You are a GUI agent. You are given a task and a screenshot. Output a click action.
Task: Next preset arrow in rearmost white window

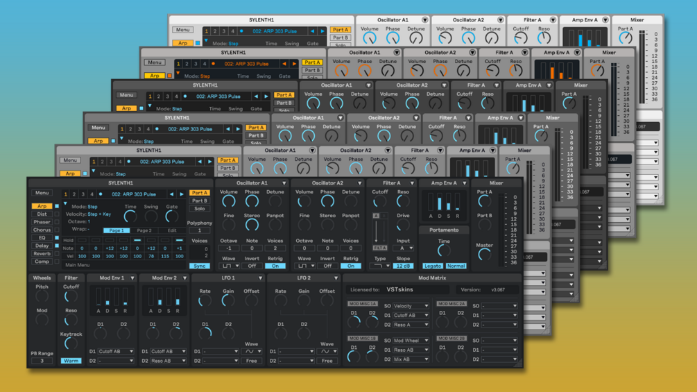pyautogui.click(x=322, y=31)
